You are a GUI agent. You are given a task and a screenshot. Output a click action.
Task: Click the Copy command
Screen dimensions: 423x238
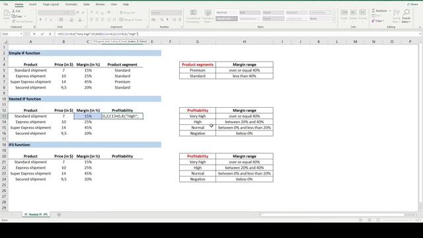17,16
